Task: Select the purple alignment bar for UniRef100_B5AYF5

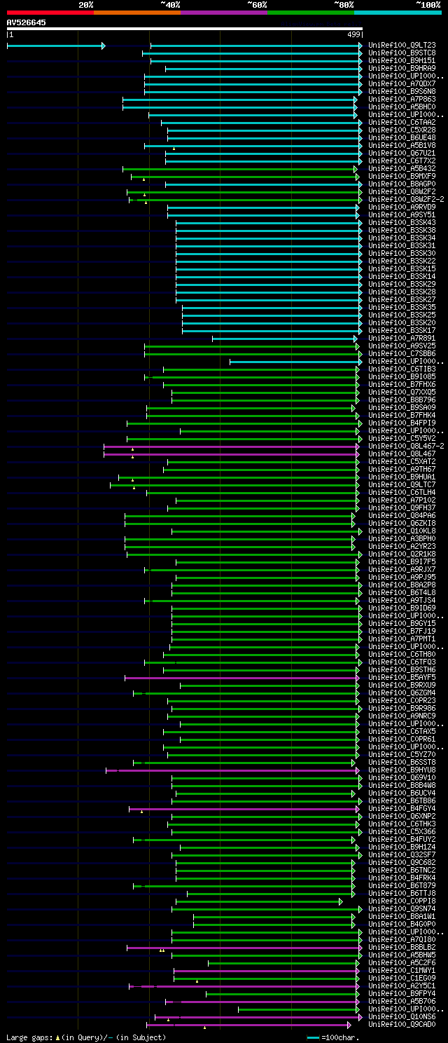Action: [x=241, y=678]
